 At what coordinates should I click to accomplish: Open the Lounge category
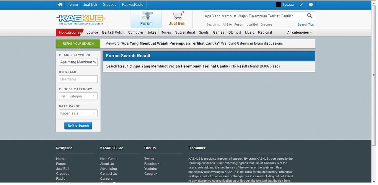coord(92,32)
